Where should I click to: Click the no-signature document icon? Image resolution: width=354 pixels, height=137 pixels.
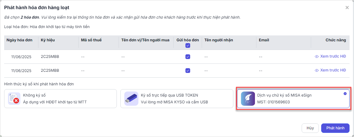click(x=14, y=98)
